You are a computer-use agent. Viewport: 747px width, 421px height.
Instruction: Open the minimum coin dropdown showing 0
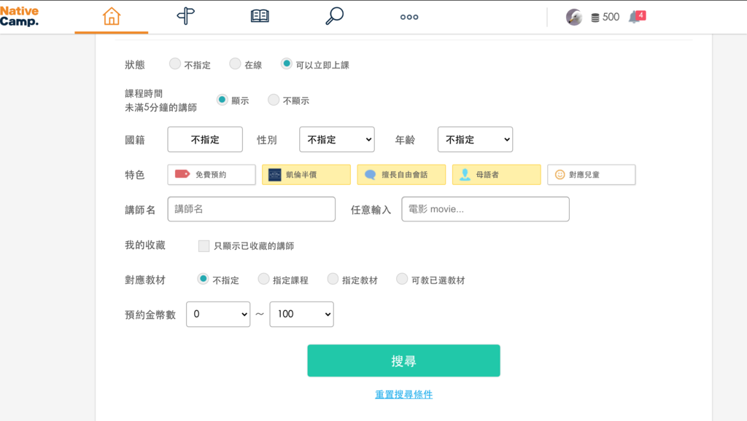218,314
